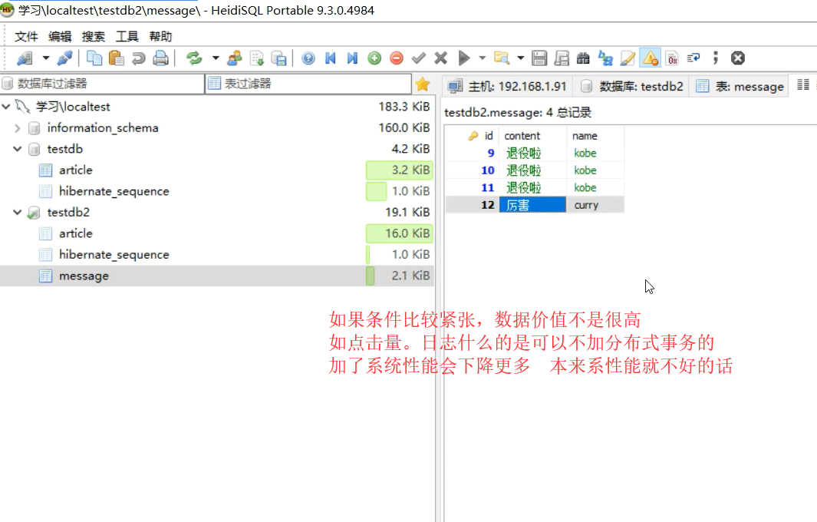Click the save as snippet icon
Screen dimensions: 817x522
tap(562, 58)
